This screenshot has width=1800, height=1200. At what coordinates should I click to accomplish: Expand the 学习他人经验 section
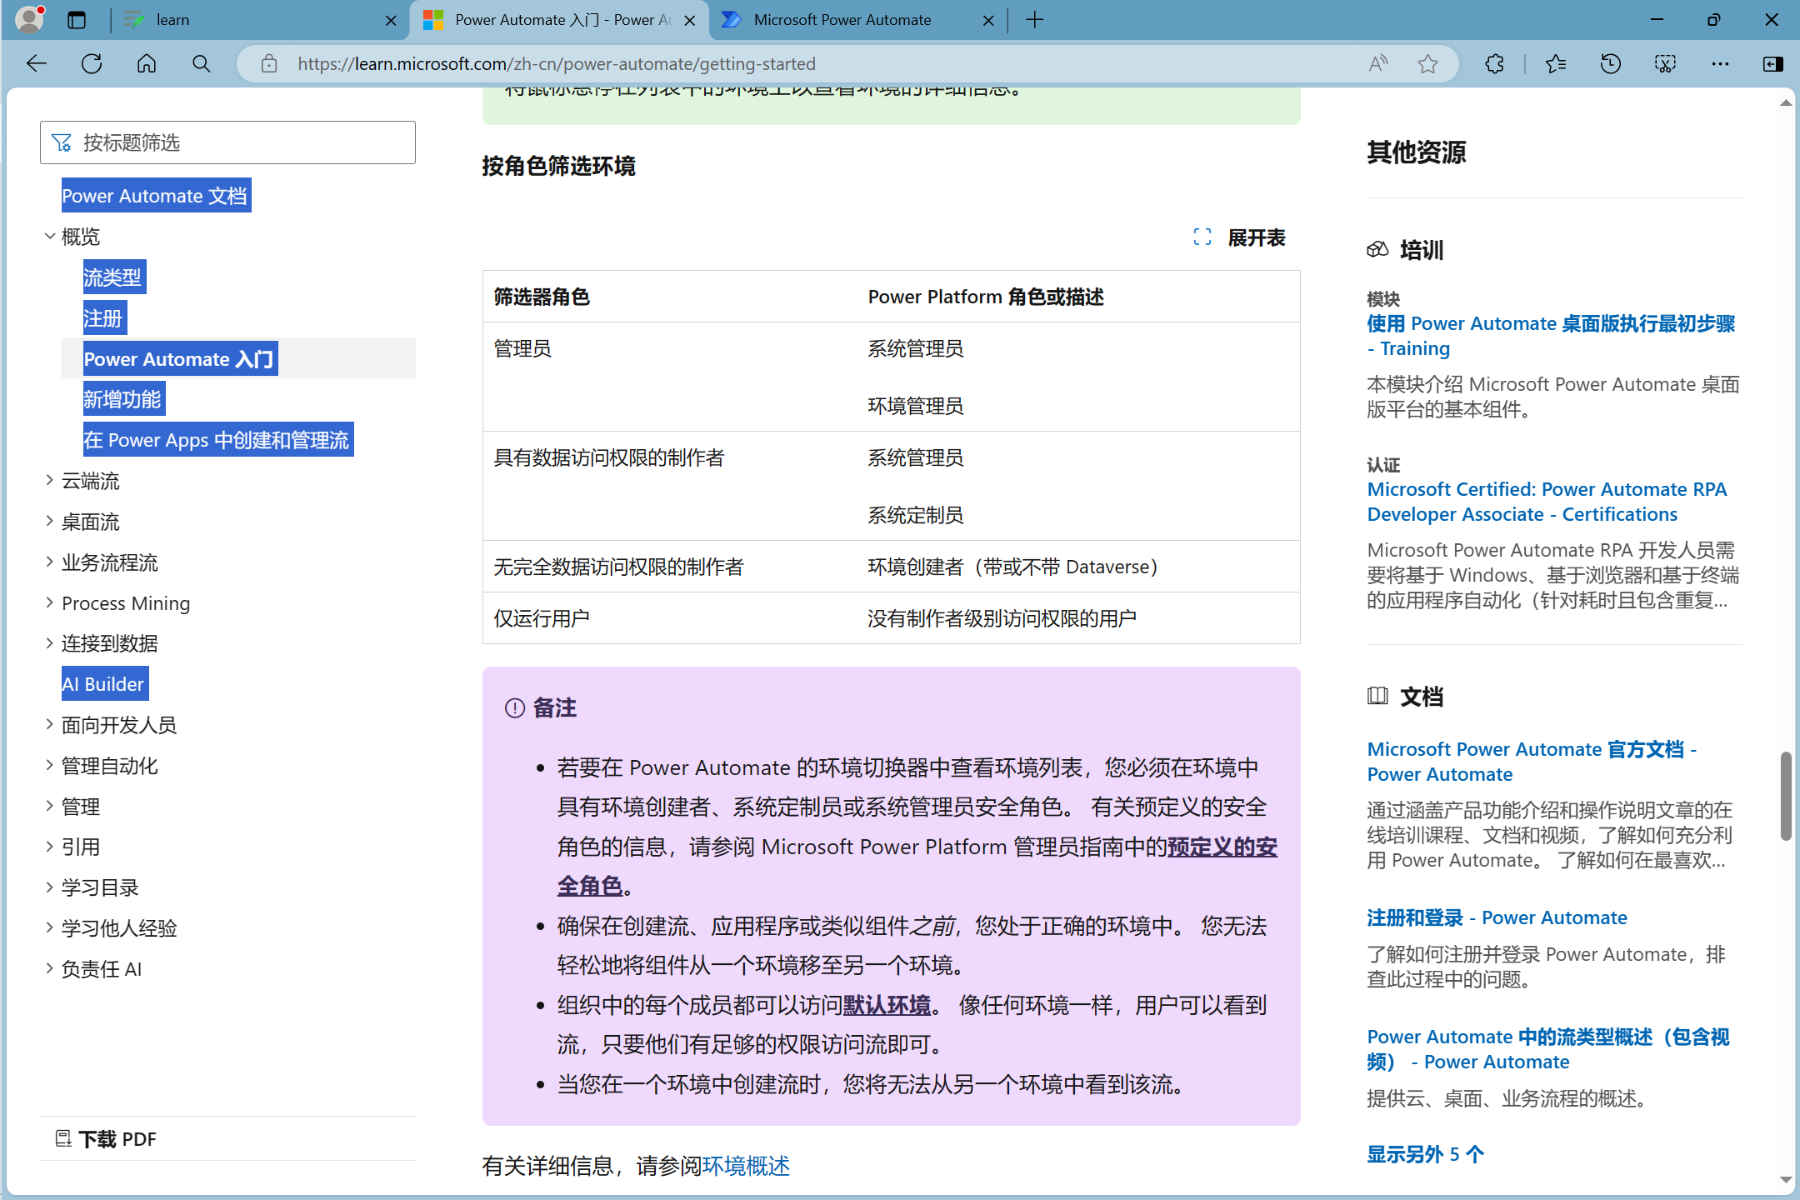click(50, 927)
